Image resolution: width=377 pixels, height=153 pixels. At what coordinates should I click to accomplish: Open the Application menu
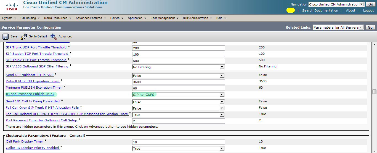[137, 18]
